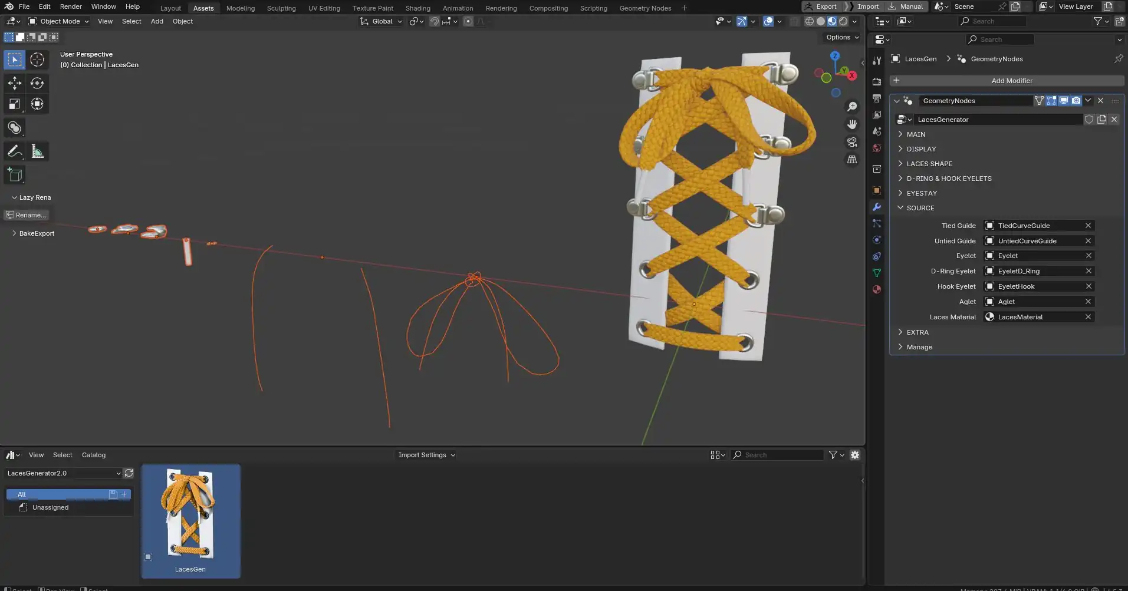Select the Move tool in toolbar
This screenshot has height=591, width=1128.
pyautogui.click(x=14, y=83)
